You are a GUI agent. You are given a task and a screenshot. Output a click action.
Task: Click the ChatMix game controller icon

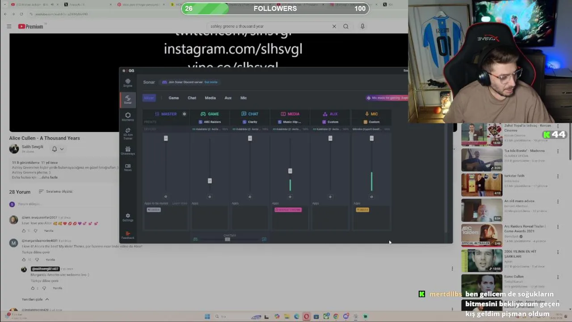pos(195,239)
